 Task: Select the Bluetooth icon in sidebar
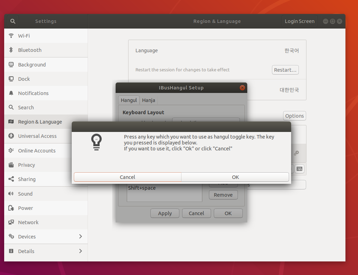pos(11,50)
